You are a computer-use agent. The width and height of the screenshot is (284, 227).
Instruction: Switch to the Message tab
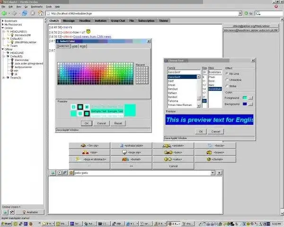(69, 21)
